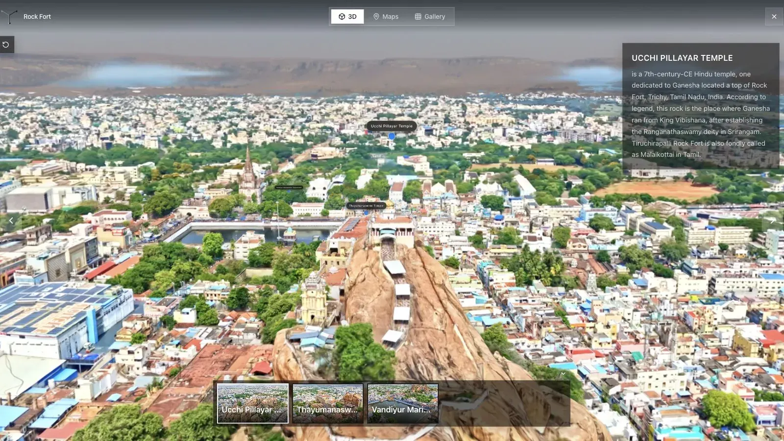
Task: Click the grid icon on Gallery tab
Action: (418, 17)
